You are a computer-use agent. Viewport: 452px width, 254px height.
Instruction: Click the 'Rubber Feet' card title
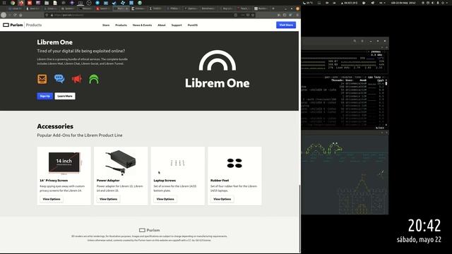(x=220, y=181)
